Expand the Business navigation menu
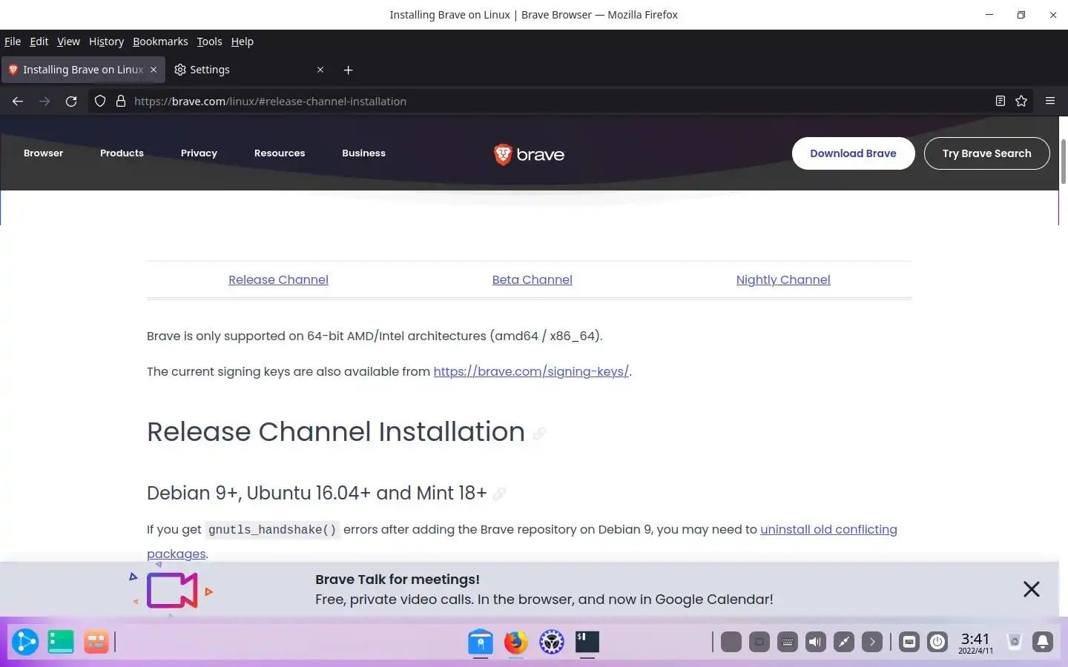The image size is (1068, 667). (363, 153)
